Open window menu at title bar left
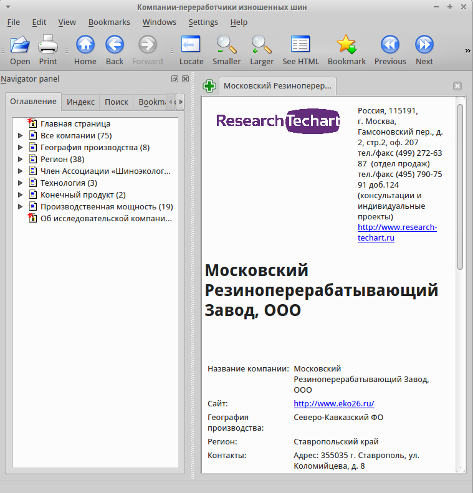 [8, 7]
